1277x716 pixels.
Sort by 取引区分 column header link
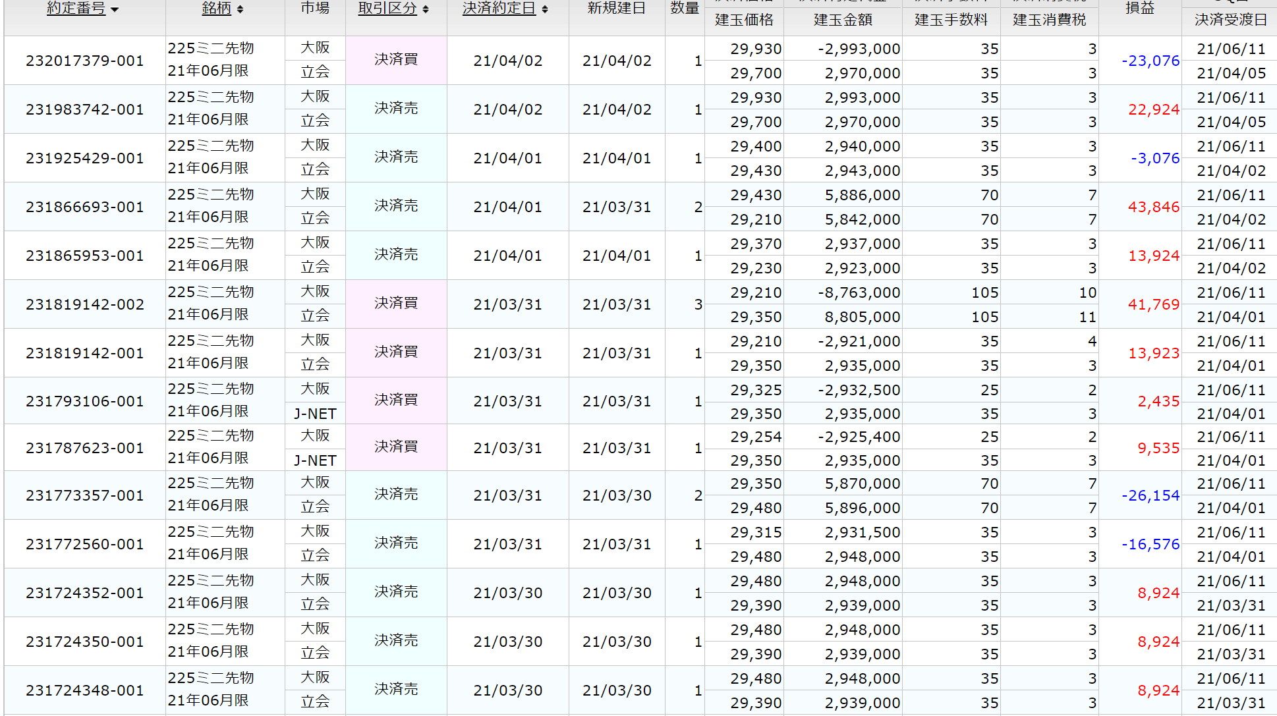[387, 9]
